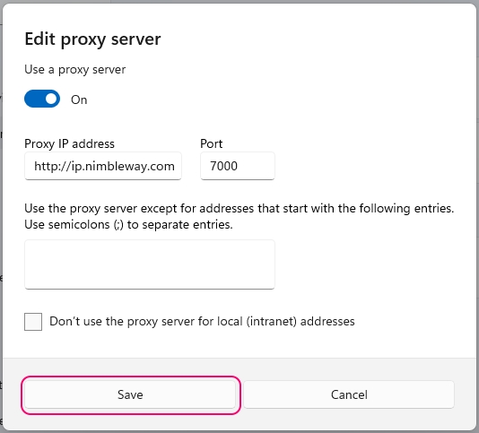Click the 7000 port number value
479x433 pixels.
coord(223,166)
